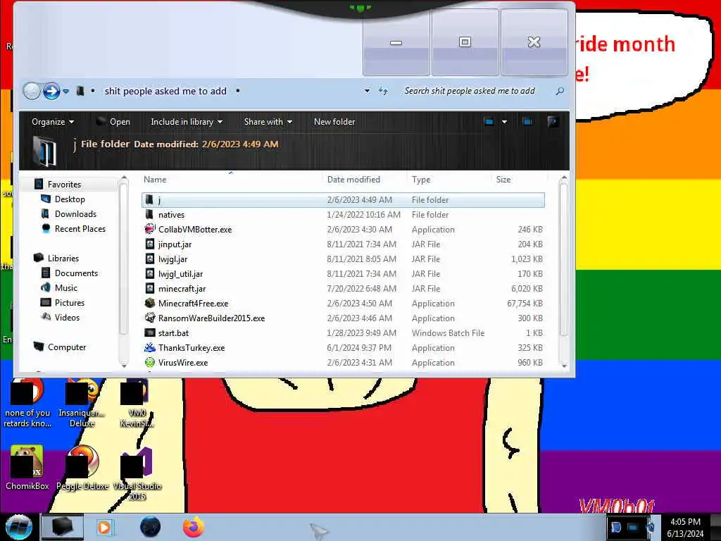
Task: Select jinput.jar file icon
Action: [x=150, y=244]
